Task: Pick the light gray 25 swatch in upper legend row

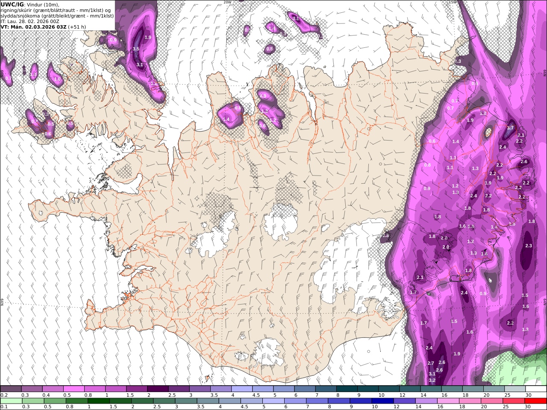Action: click(x=515, y=389)
